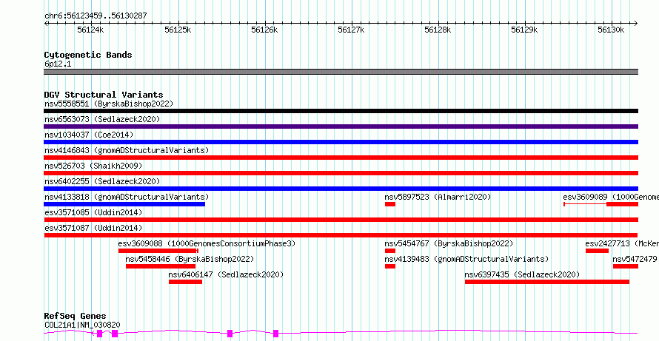This screenshot has width=659, height=341.
Task: Click the esv3609088 (1000GenomesConsortiumPhase3) label
Action: pyautogui.click(x=207, y=243)
